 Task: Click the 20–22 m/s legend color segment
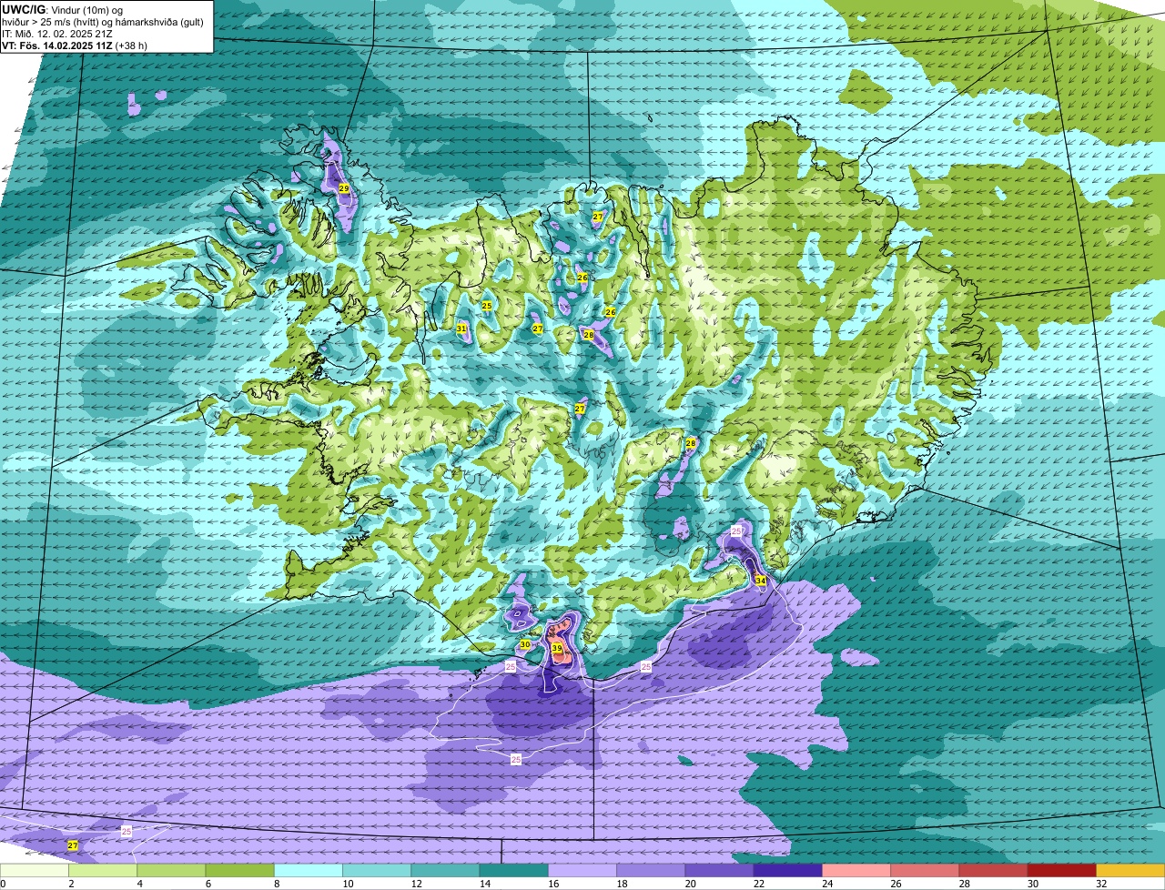click(x=719, y=871)
